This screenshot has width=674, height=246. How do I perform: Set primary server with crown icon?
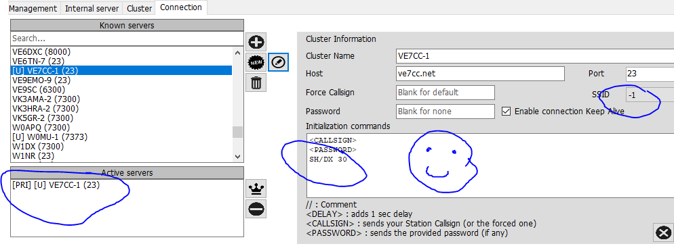click(x=256, y=189)
